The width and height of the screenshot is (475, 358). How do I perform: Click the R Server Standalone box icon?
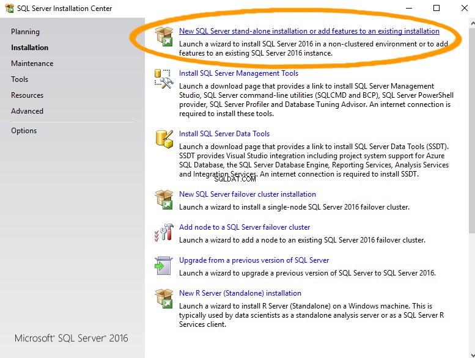click(164, 298)
